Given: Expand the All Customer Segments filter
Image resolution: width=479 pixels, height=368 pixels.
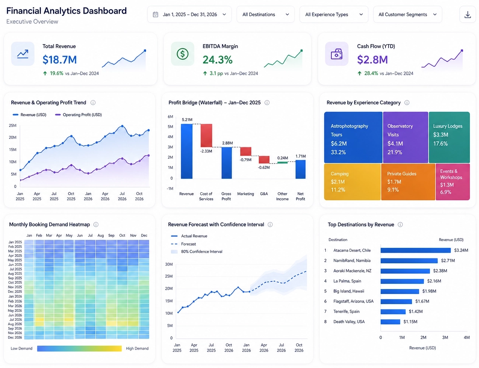Looking at the screenshot, I should tap(407, 14).
